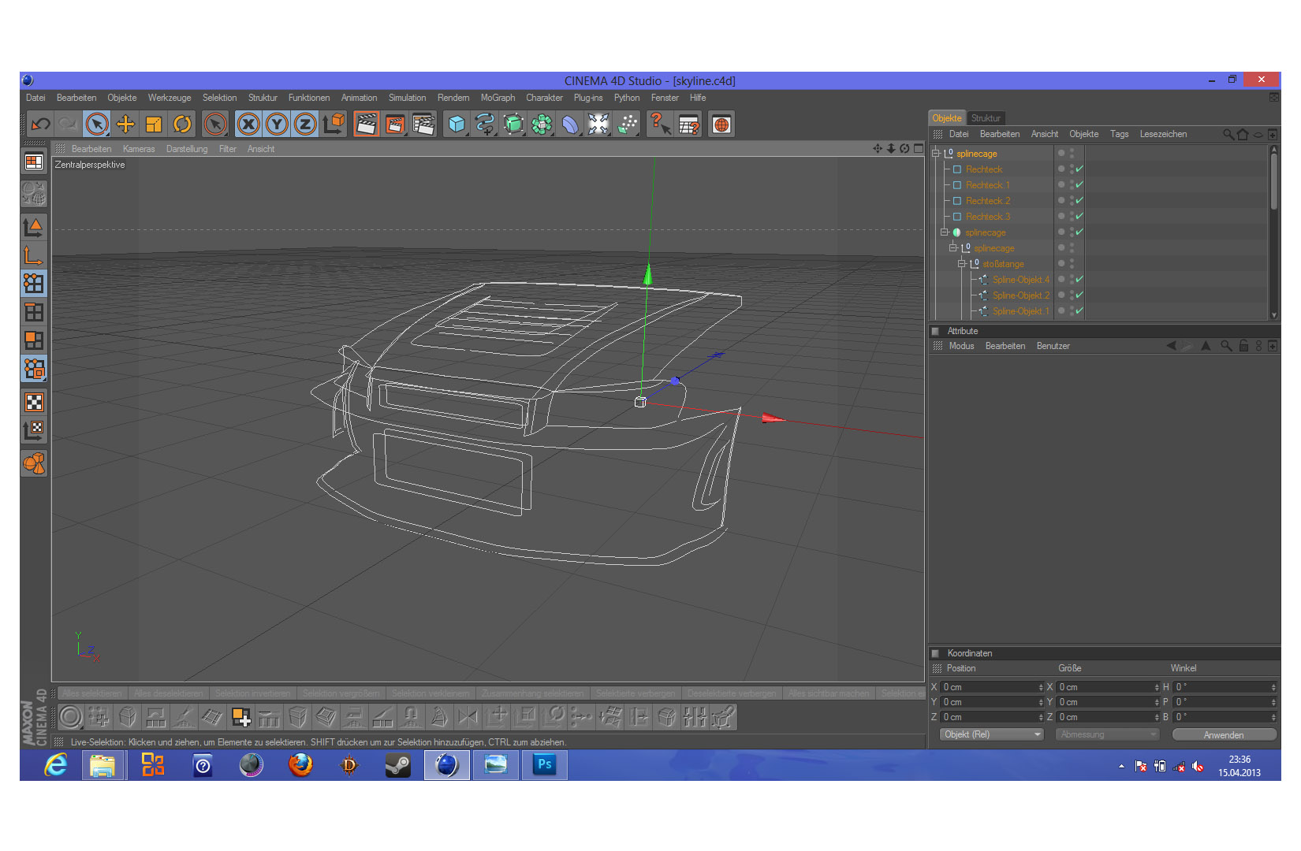Launch Photoshop from the taskbar
This screenshot has width=1301, height=851.
pyautogui.click(x=544, y=764)
